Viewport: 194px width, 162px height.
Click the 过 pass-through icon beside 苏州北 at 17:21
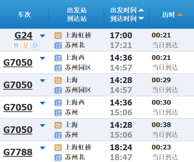(58, 46)
